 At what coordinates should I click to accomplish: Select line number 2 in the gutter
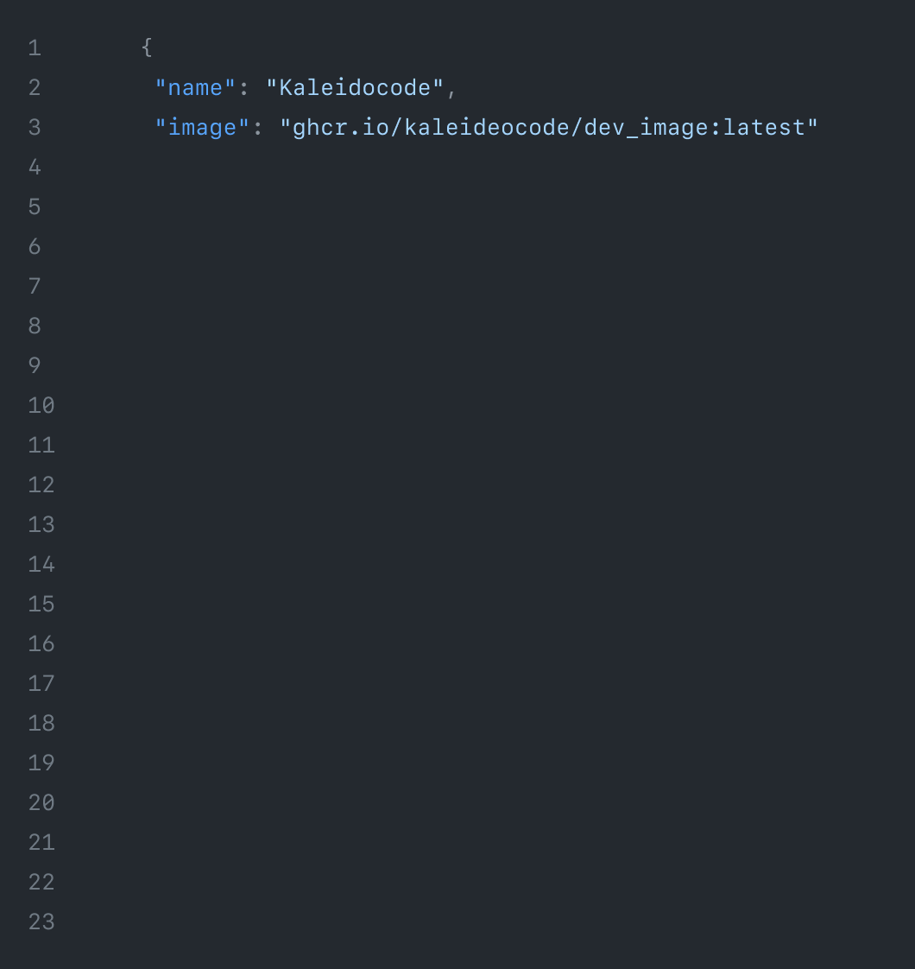click(x=35, y=87)
